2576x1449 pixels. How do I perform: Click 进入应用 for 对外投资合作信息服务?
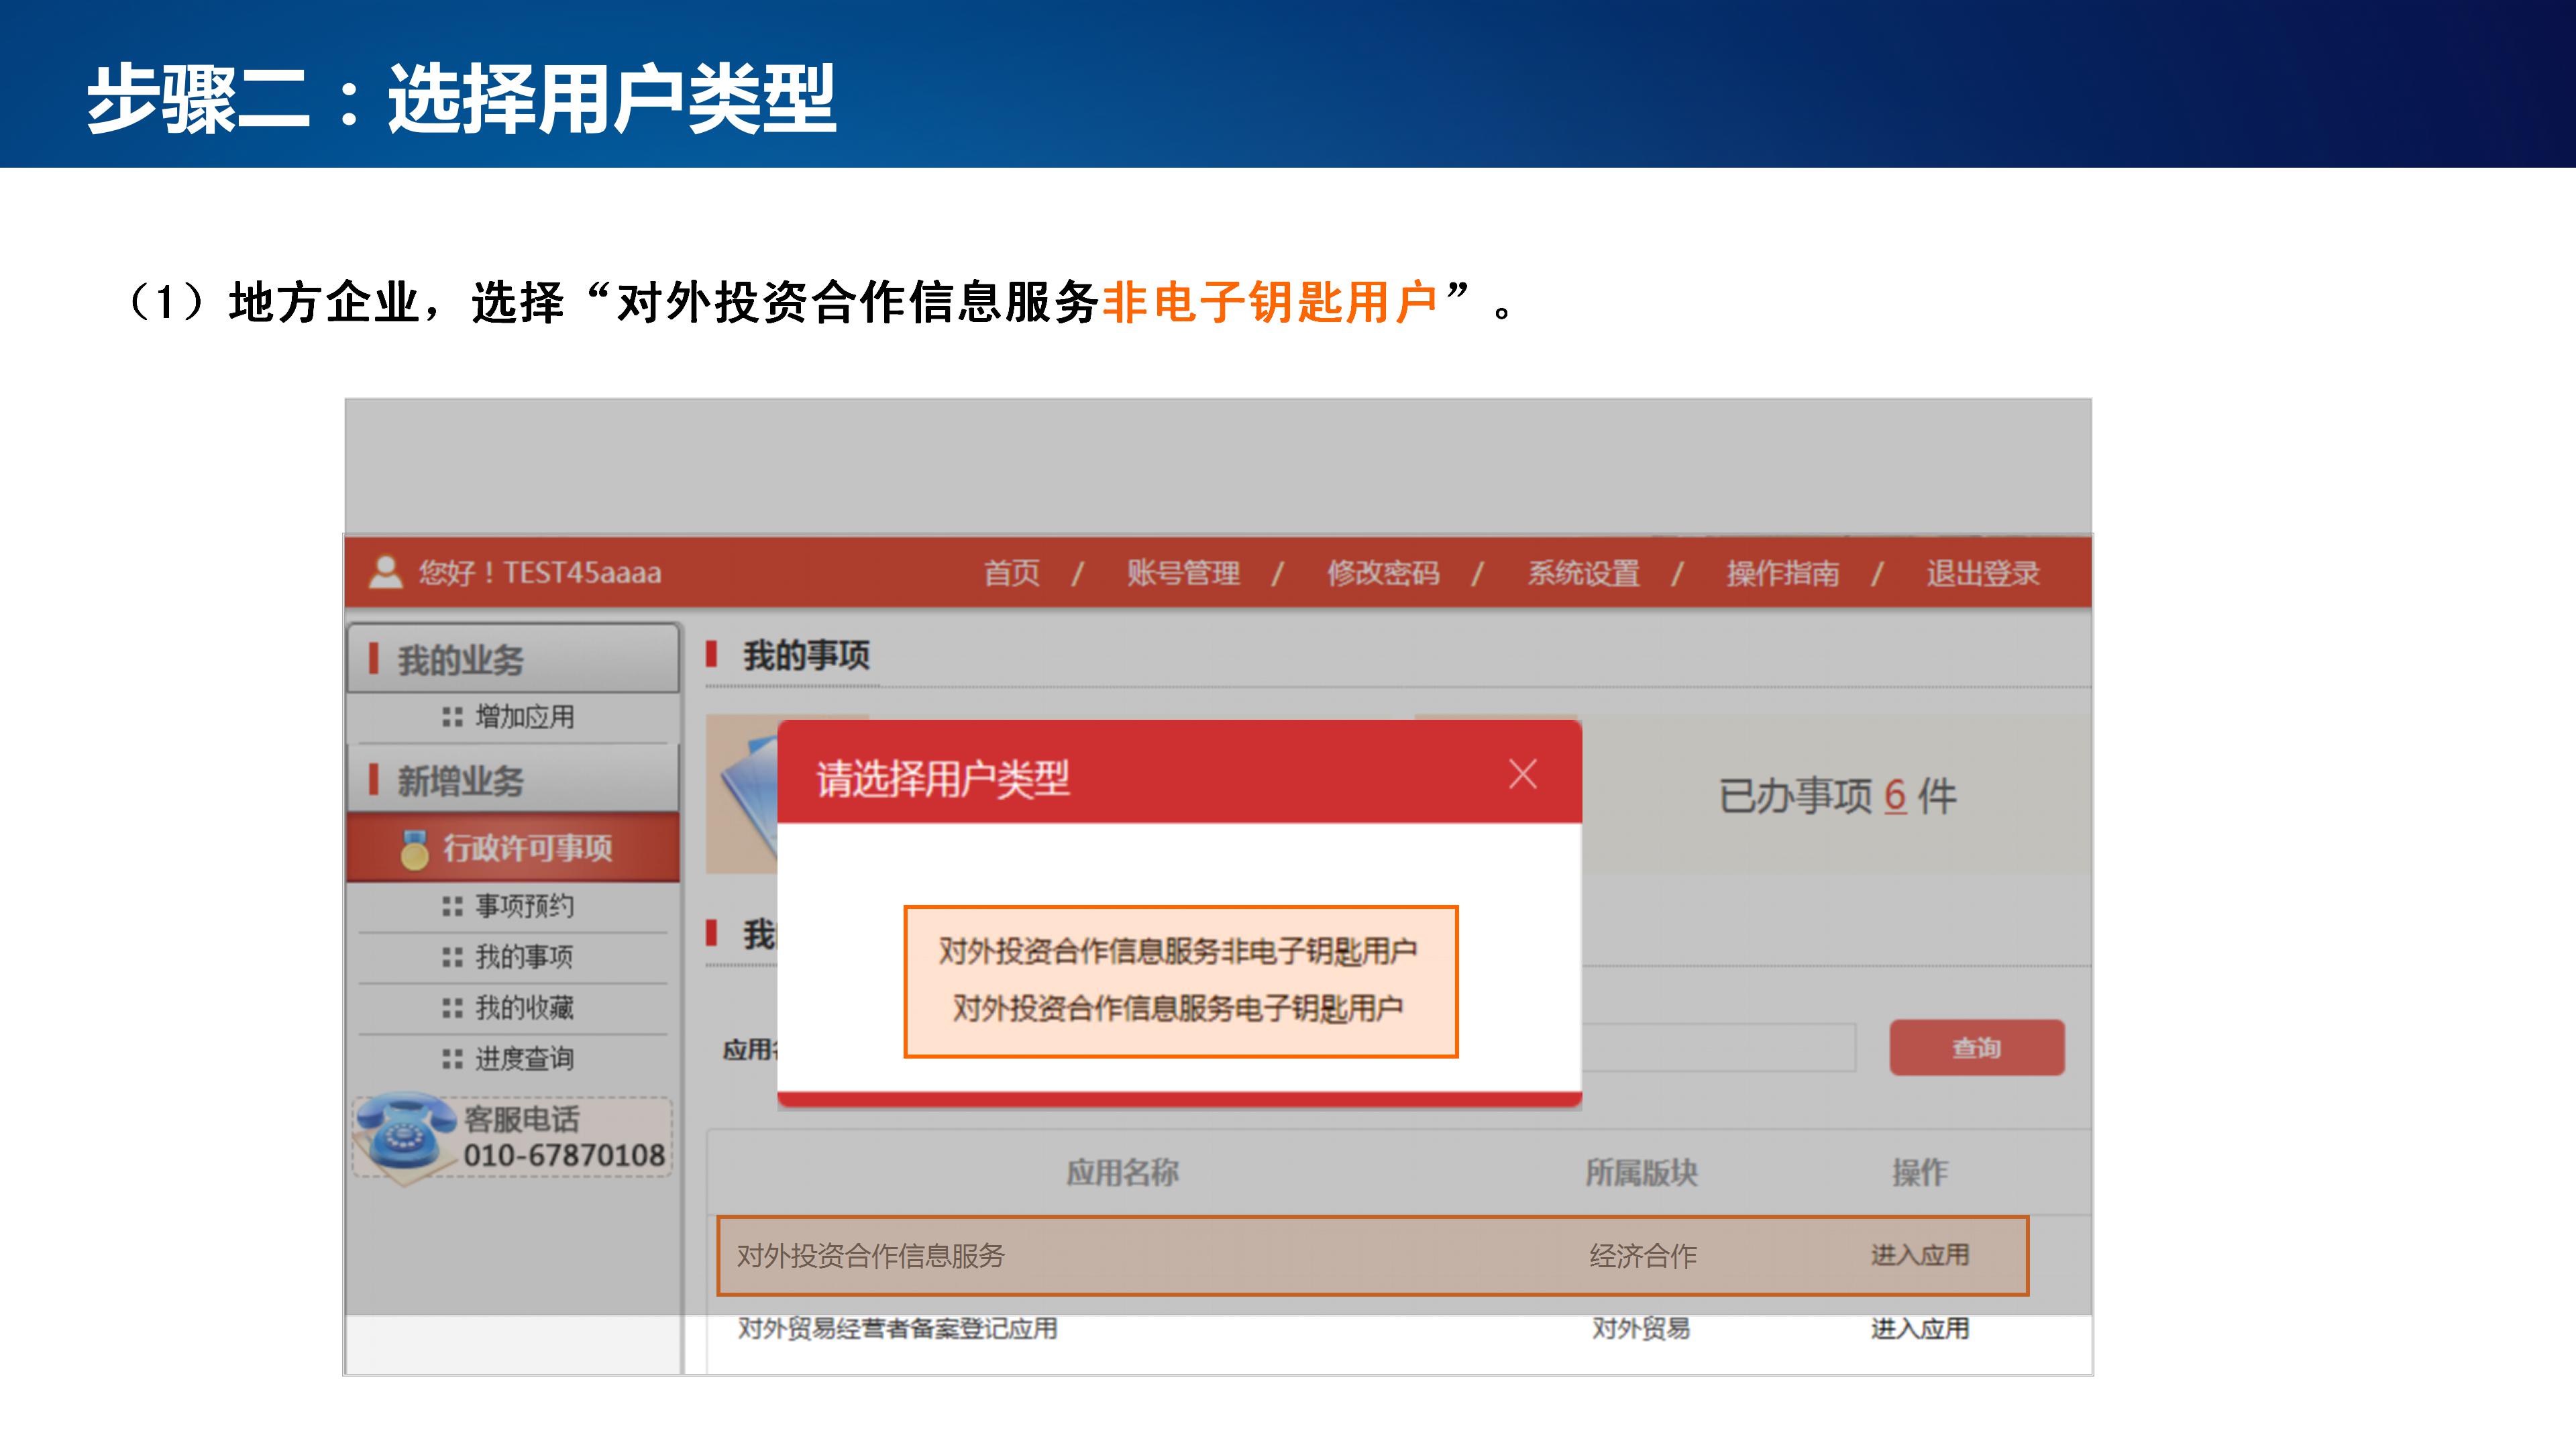click(1919, 1255)
